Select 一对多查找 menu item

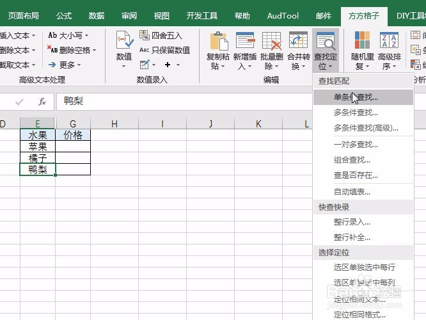click(363, 145)
